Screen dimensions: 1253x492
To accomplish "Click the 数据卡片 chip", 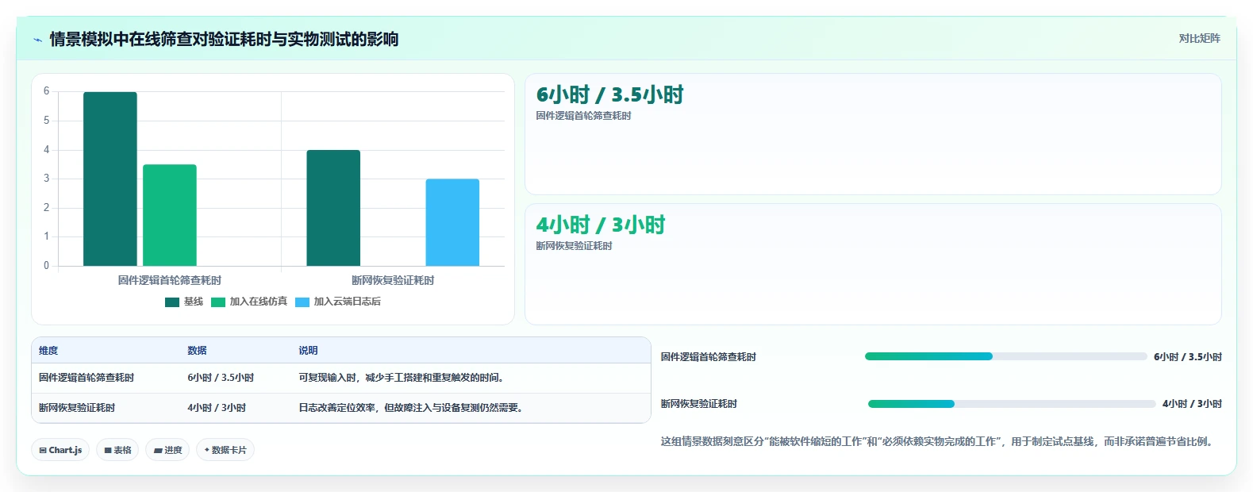I will [x=225, y=450].
